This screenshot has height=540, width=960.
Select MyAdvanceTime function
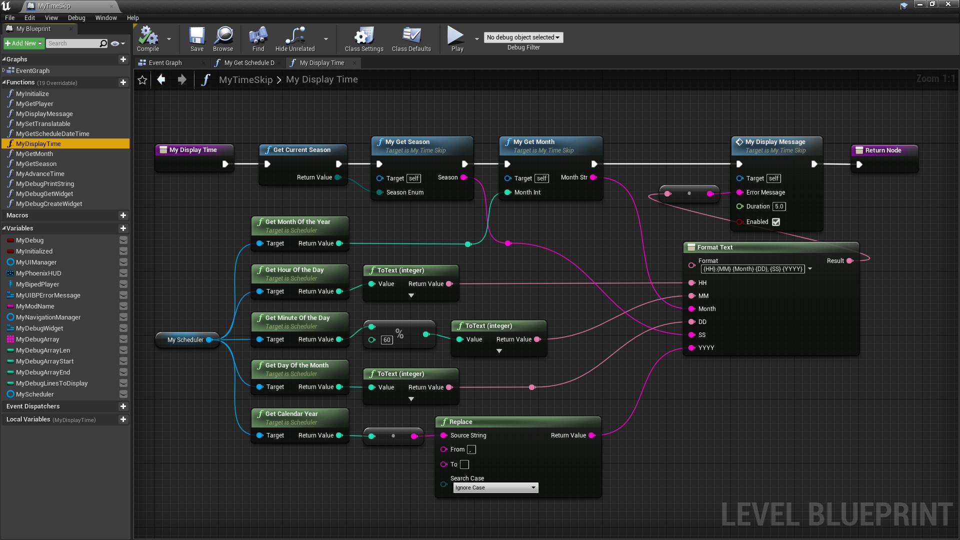point(40,174)
